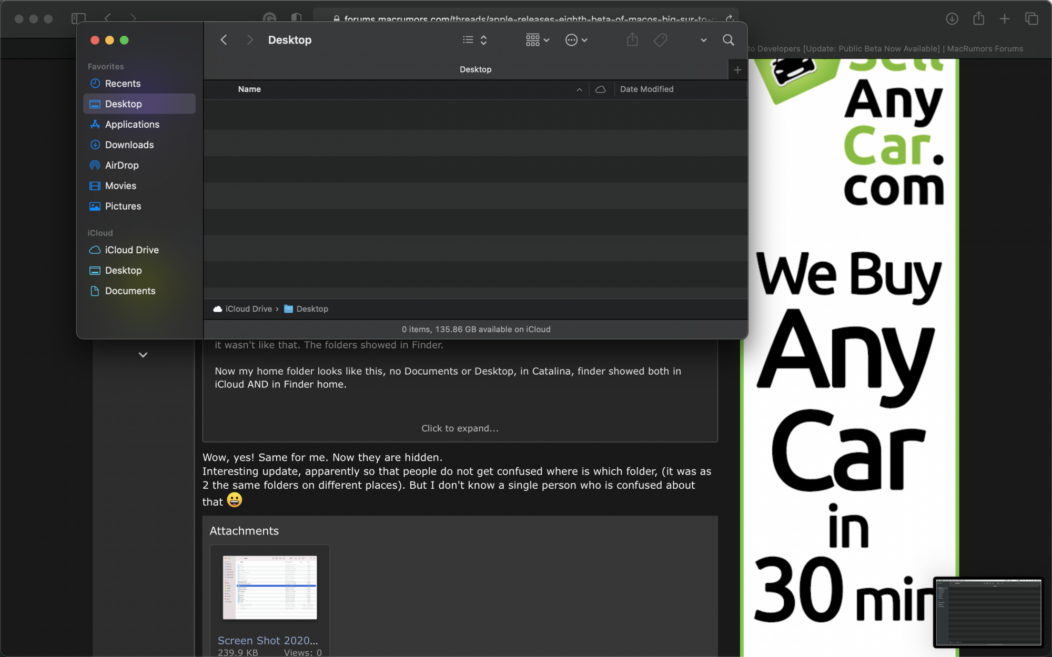Screen dimensions: 1052x657
Task: Reload the Safari page
Action: click(x=730, y=19)
